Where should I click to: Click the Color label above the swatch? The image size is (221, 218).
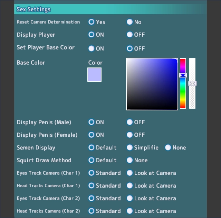click(x=95, y=63)
